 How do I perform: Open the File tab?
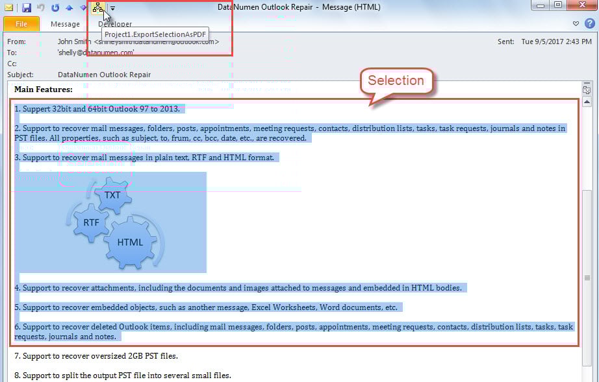tap(21, 23)
